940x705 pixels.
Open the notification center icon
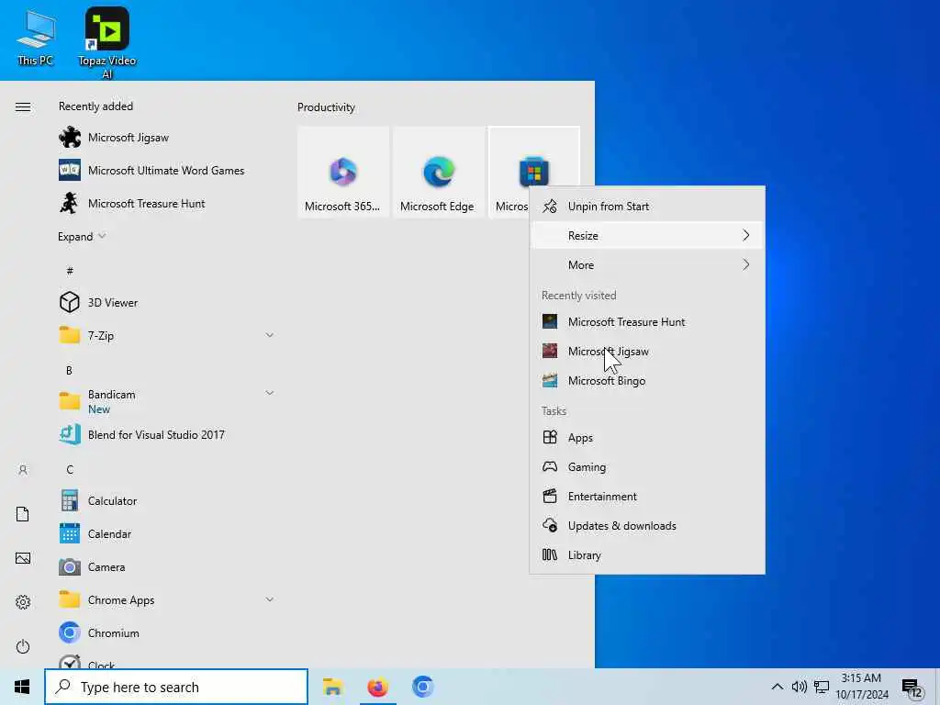912,688
